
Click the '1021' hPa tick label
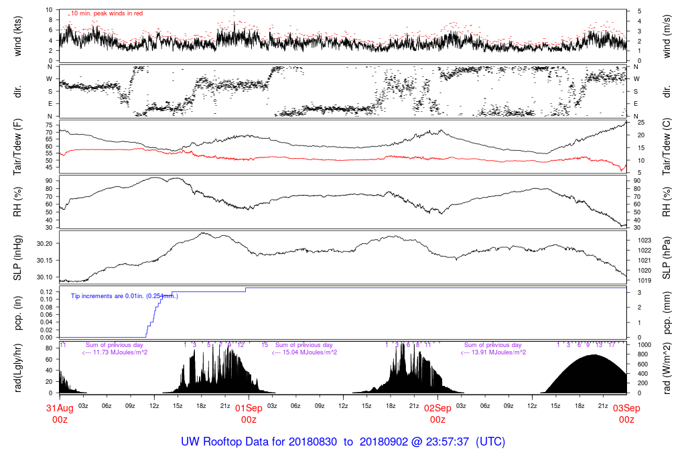pos(644,261)
